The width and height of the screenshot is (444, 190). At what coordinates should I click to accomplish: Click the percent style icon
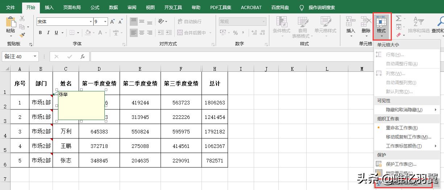[x=235, y=33]
